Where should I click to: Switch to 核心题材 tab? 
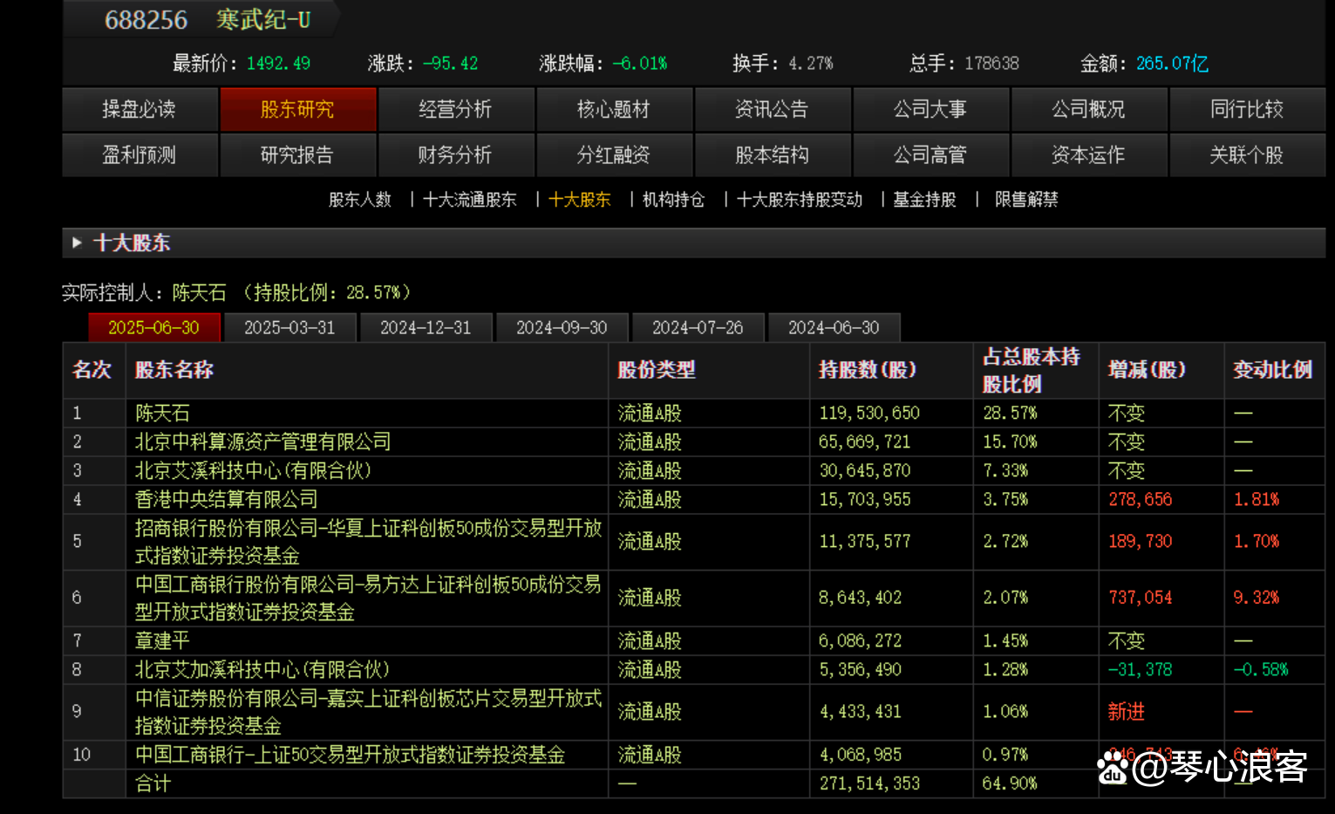(614, 109)
